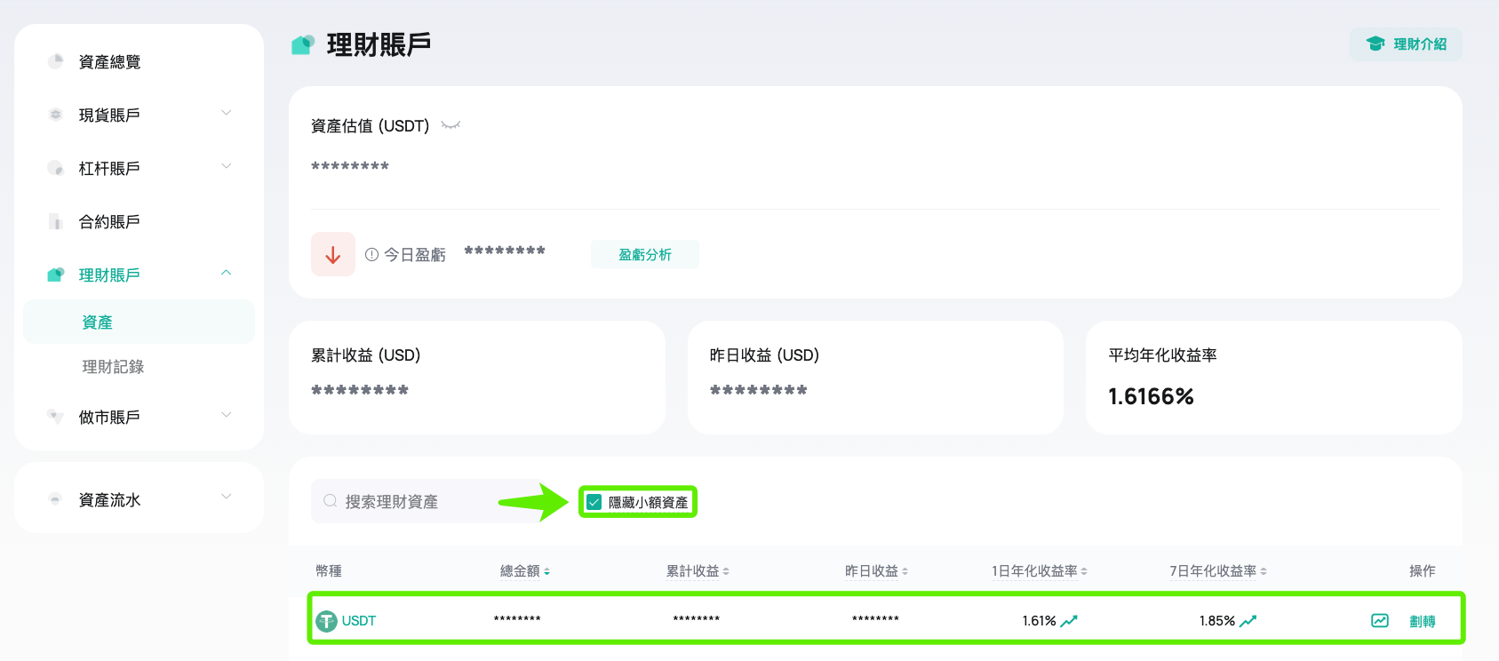Image resolution: width=1499 pixels, height=661 pixels.
Task: Open the 現貨賬戶 menu label
Action: pos(109,115)
